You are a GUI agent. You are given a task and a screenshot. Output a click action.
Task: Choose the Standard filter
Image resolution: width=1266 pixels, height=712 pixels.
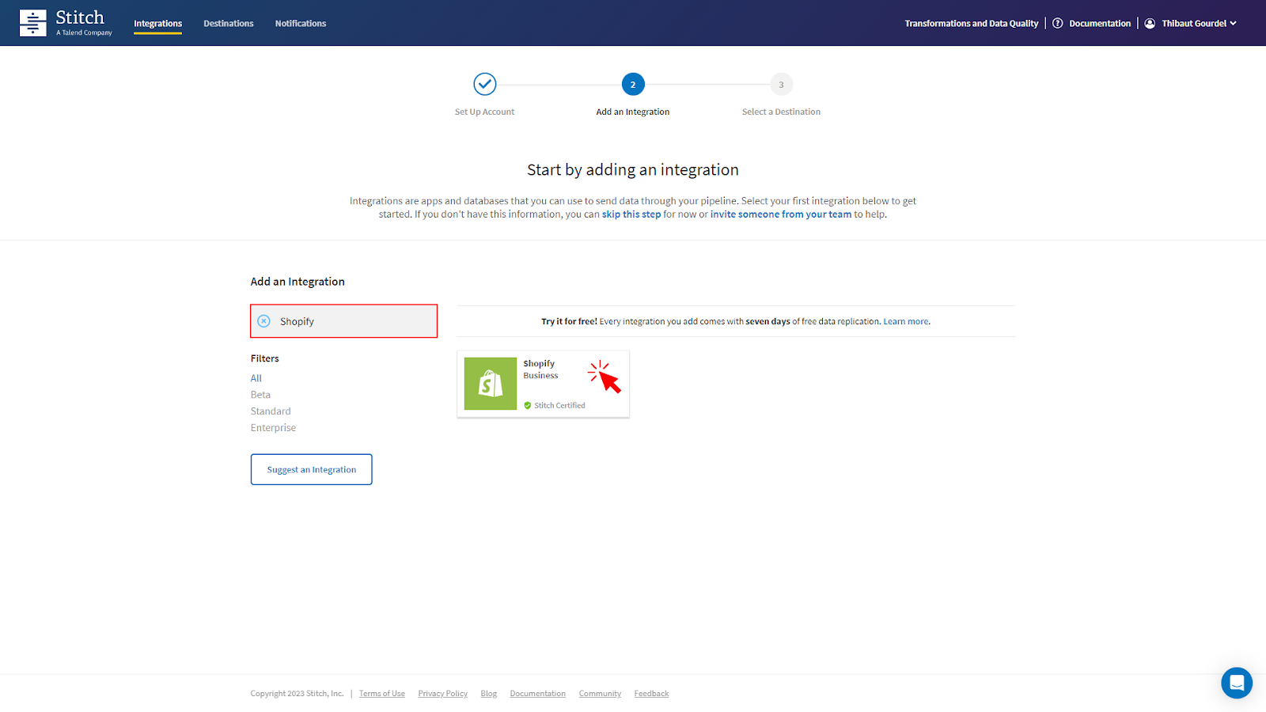tap(271, 411)
